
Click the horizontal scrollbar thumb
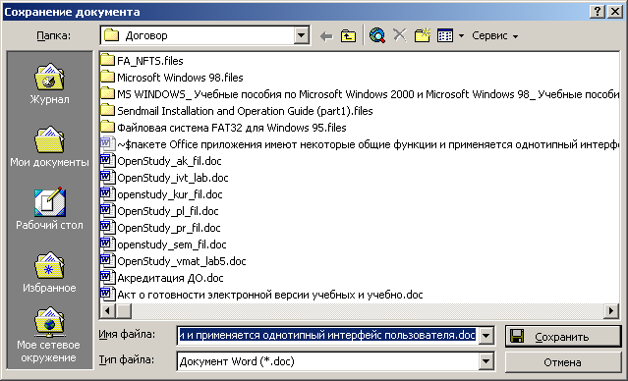point(124,310)
